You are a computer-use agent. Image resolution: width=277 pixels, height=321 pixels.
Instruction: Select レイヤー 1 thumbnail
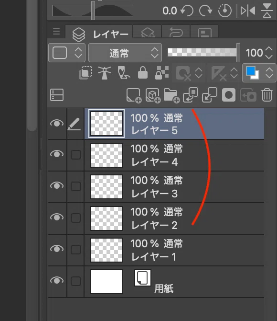click(x=107, y=250)
